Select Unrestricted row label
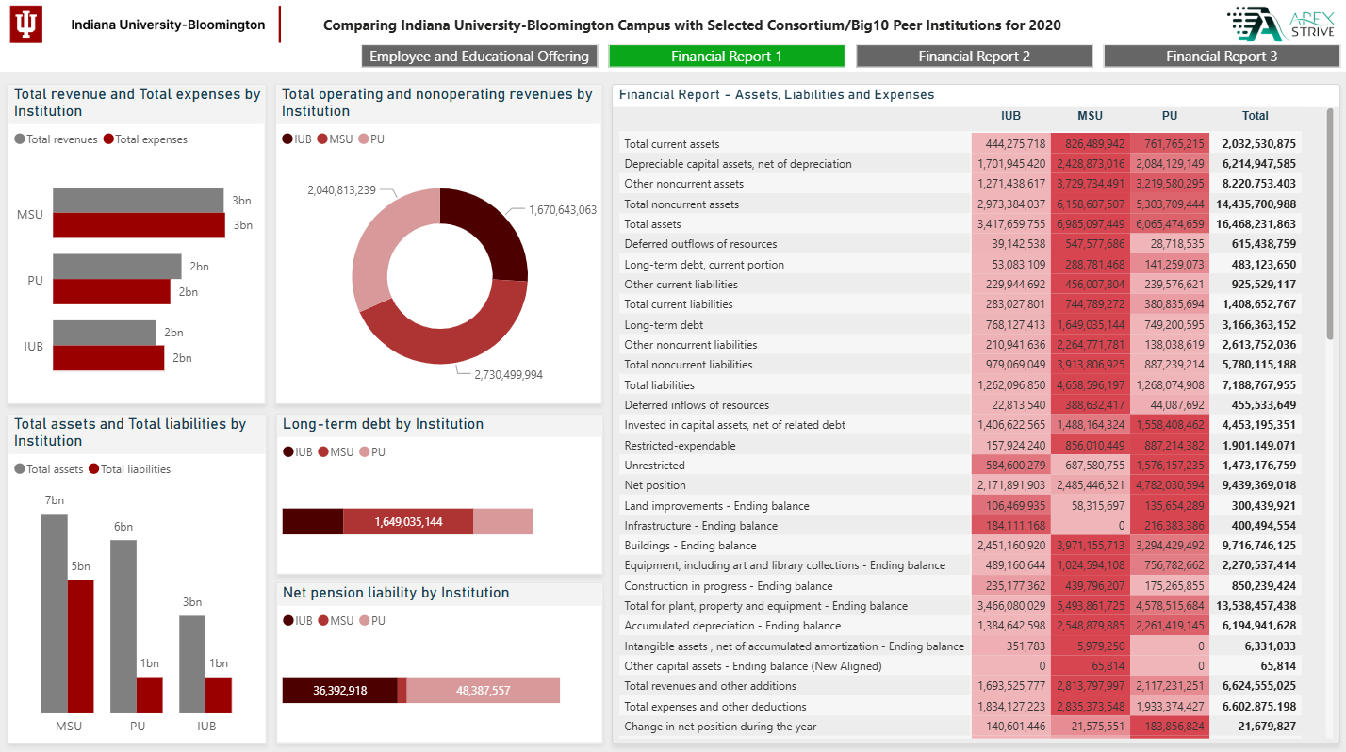1346x752 pixels. coord(655,466)
